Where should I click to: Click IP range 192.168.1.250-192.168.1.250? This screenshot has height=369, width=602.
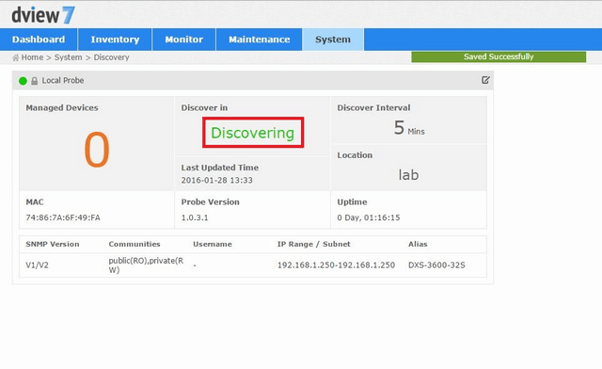(336, 265)
